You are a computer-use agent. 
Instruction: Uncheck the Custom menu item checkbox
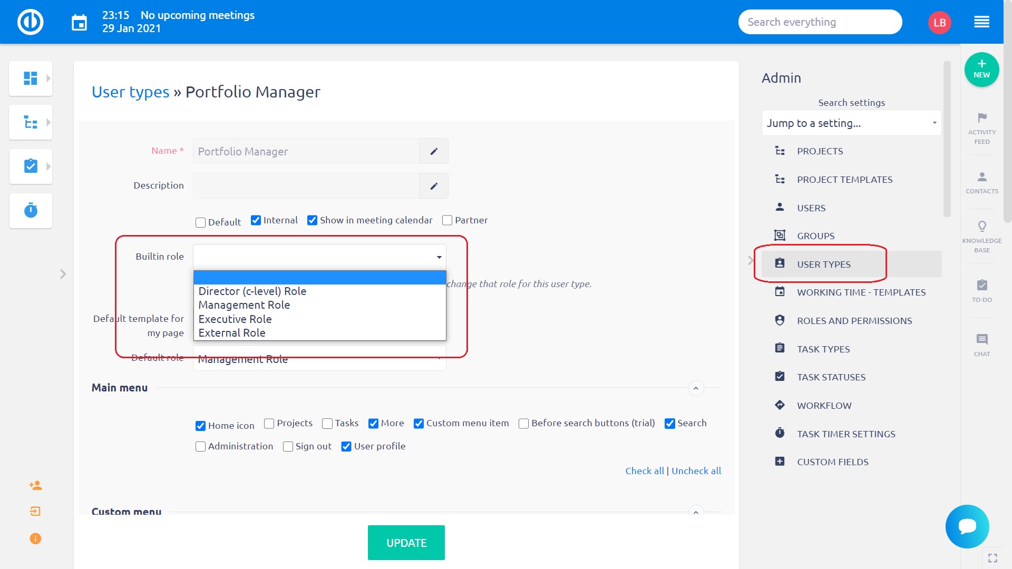(419, 424)
